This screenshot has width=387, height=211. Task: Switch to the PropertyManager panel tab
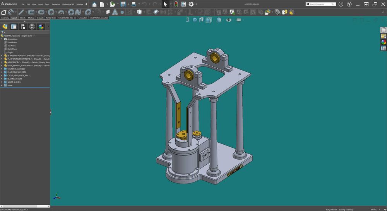tap(14, 27)
